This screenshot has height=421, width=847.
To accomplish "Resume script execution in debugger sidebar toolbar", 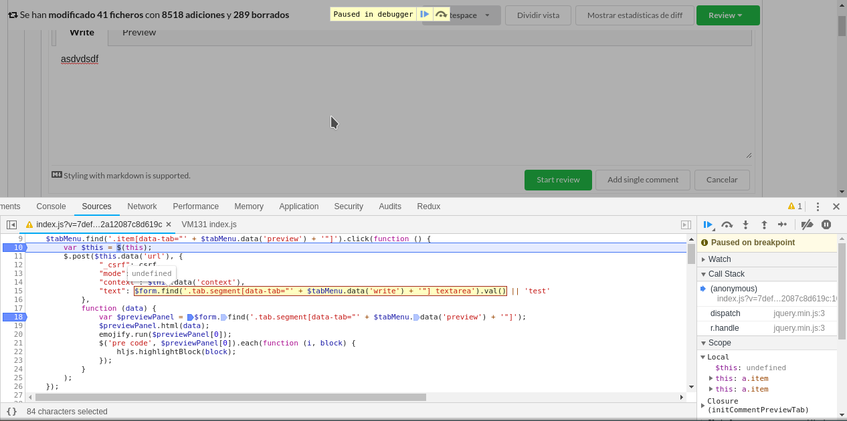I will coord(708,225).
